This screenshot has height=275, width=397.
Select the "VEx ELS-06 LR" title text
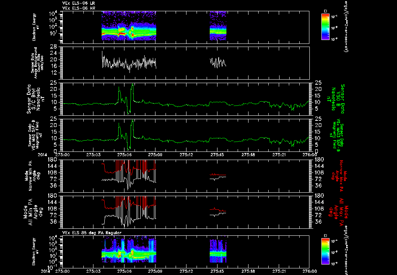(x=78, y=3)
